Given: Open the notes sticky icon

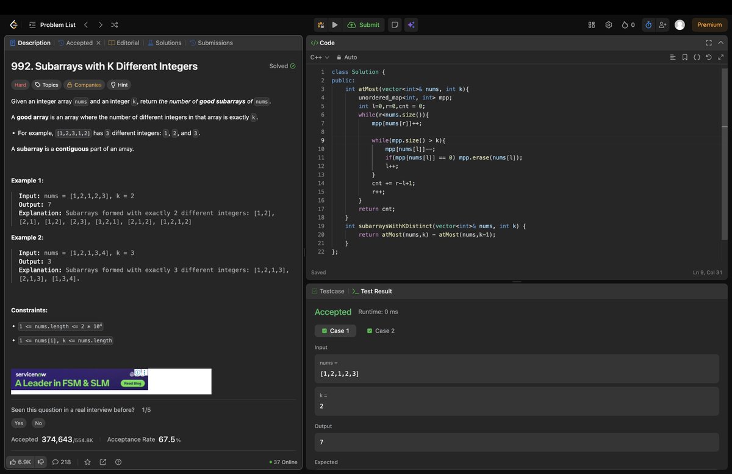Looking at the screenshot, I should click(395, 25).
